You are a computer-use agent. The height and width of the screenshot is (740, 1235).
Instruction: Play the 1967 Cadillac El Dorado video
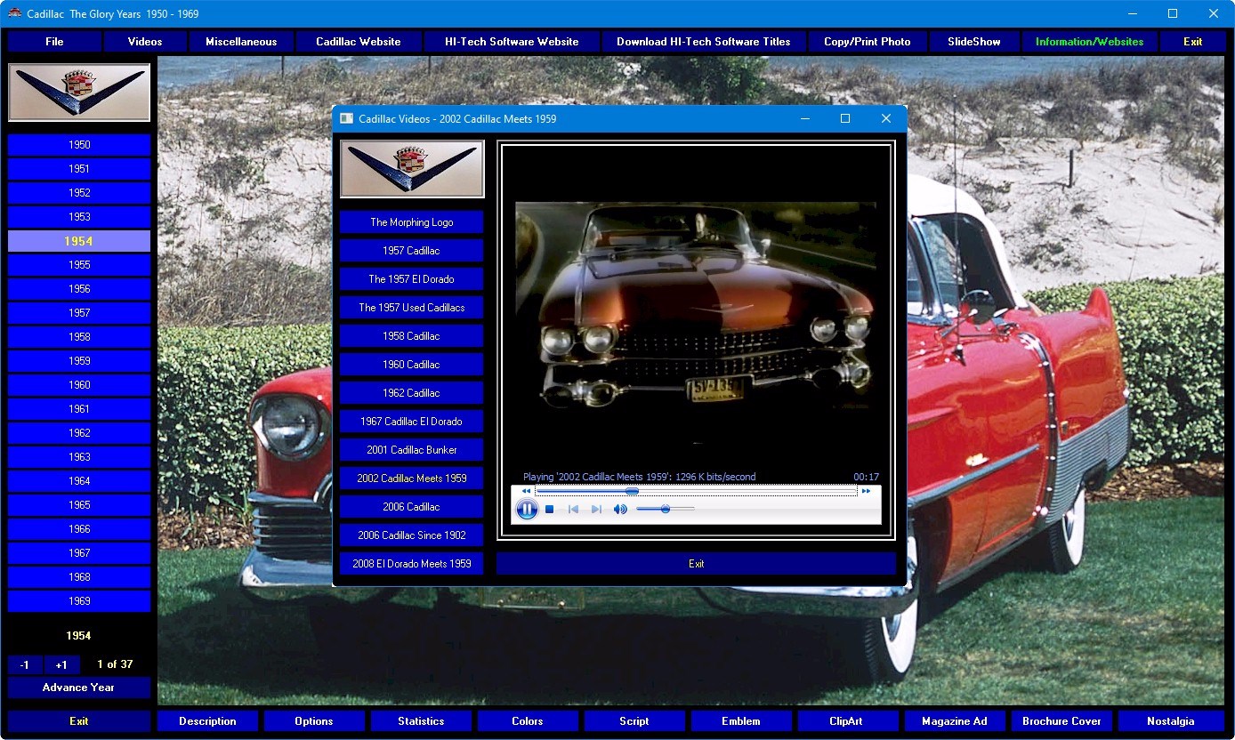(x=412, y=422)
